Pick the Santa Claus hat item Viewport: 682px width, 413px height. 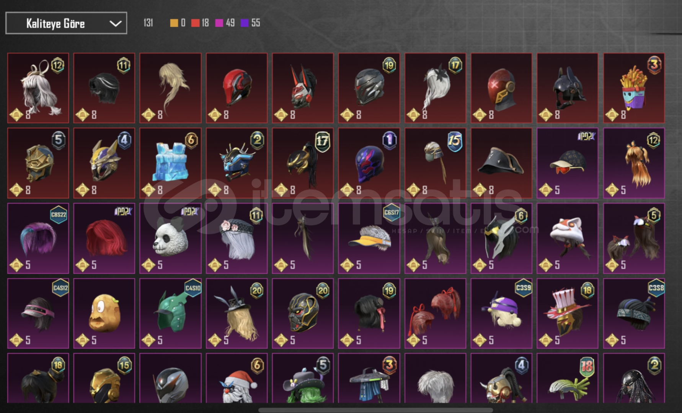click(x=237, y=378)
